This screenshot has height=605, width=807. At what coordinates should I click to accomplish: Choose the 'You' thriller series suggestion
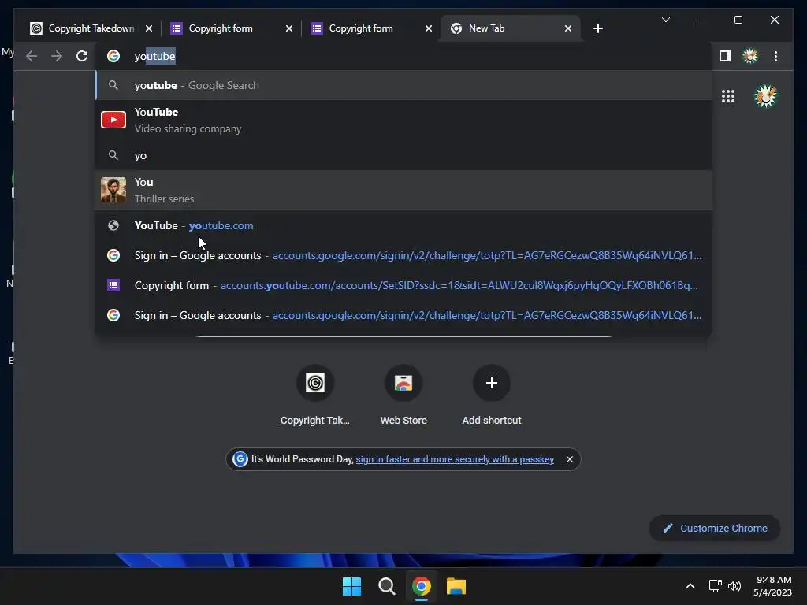tap(404, 191)
